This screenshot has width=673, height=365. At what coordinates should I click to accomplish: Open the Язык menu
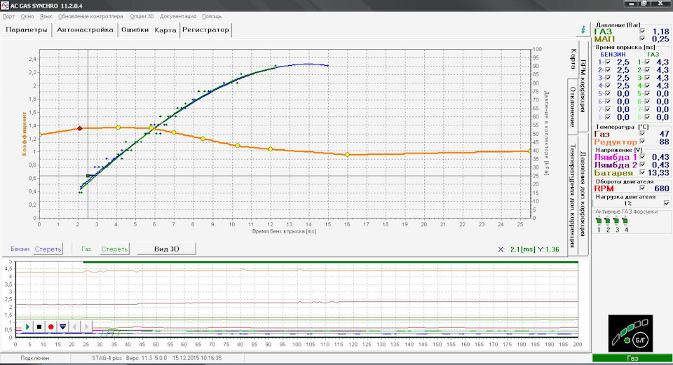[x=46, y=16]
